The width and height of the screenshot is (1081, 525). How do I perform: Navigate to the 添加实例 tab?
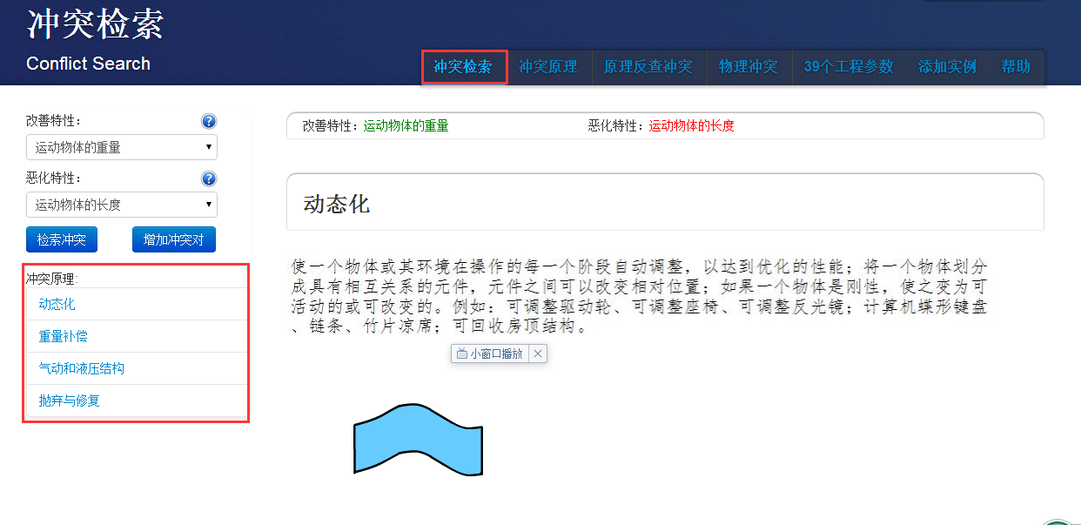(947, 67)
